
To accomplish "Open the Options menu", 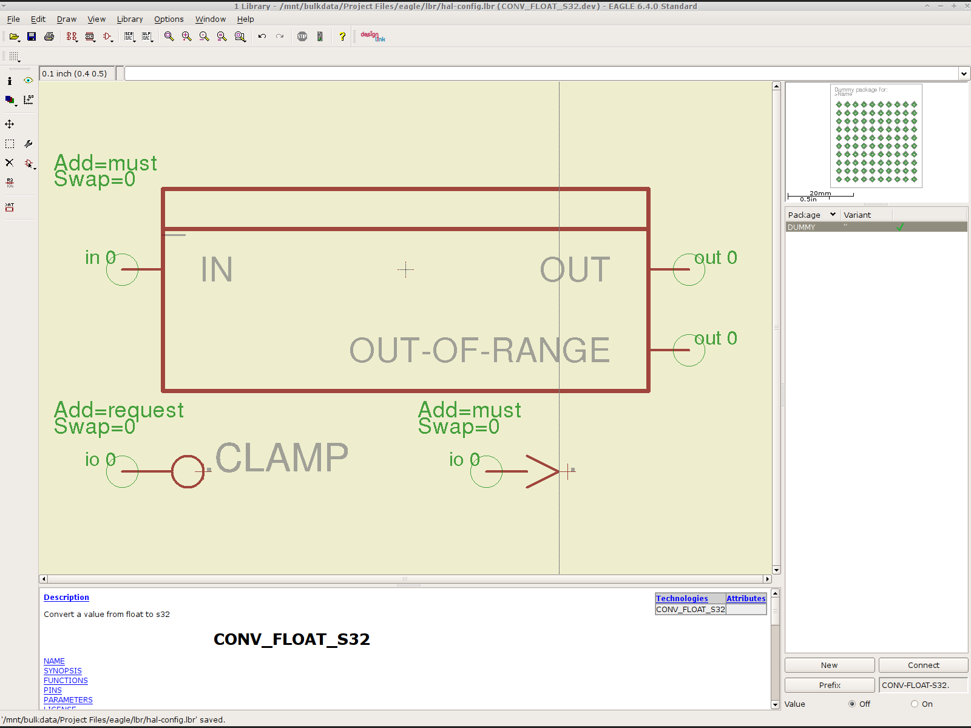I will click(x=169, y=19).
